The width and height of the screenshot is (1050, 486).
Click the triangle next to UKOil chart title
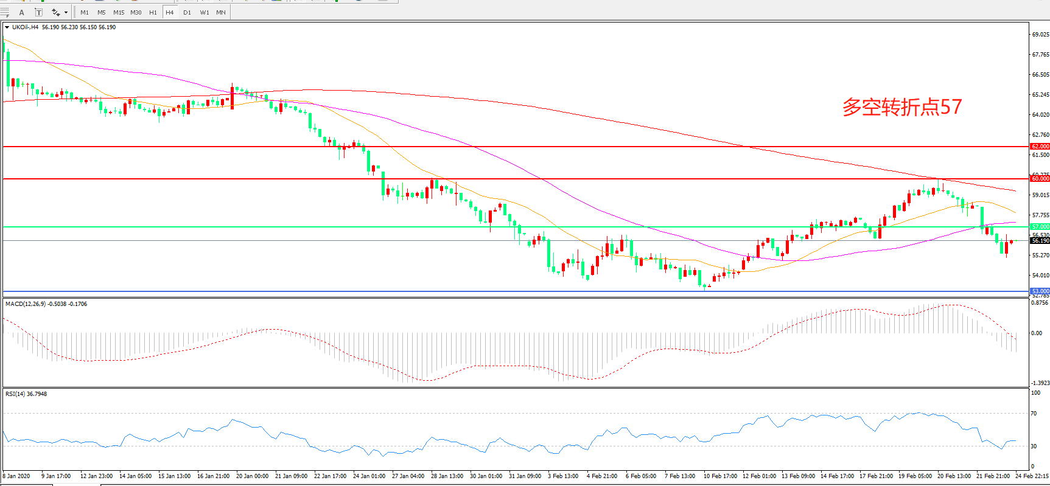click(x=7, y=27)
